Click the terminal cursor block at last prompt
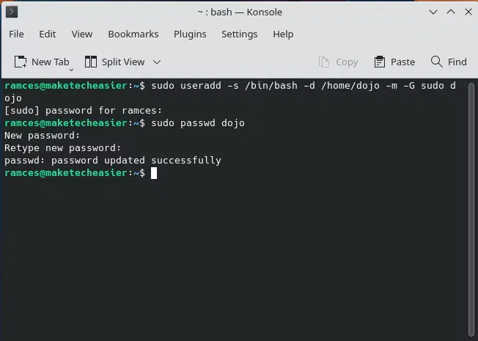This screenshot has height=341, width=478. click(x=154, y=173)
